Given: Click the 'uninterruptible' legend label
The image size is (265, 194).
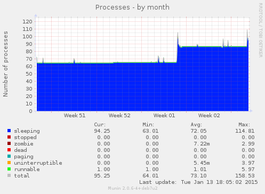Looking at the screenshot, I should pyautogui.click(x=38, y=163).
